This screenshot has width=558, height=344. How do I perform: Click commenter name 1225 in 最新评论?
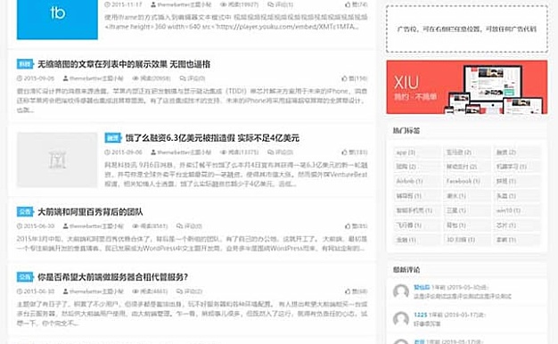420,315
